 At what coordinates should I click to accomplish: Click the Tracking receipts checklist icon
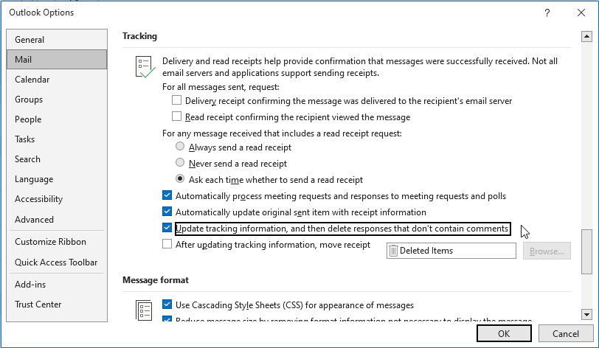[145, 67]
